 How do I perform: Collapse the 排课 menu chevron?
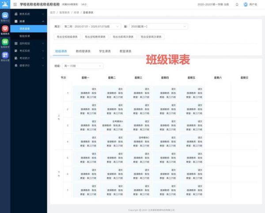43,21
